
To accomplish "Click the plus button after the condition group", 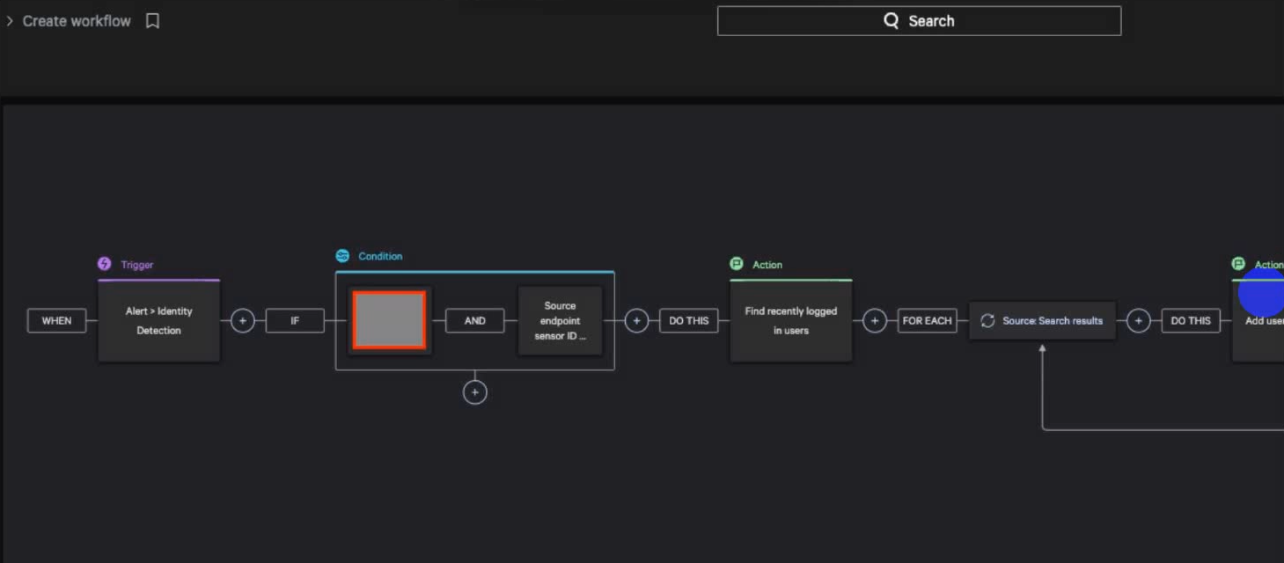I will [636, 321].
